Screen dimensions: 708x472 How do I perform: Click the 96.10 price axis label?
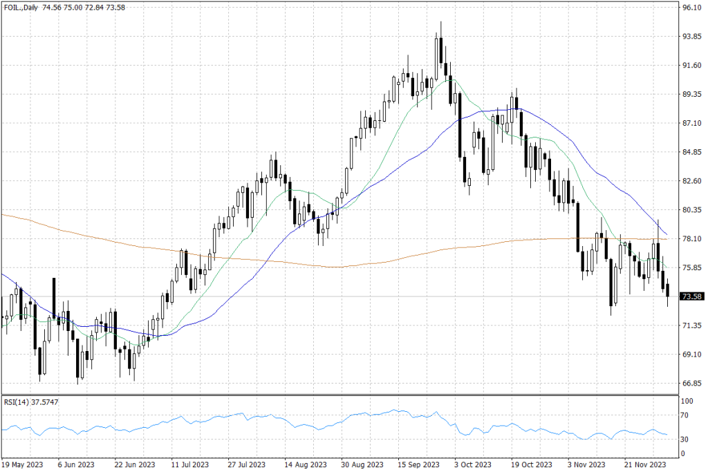[691, 8]
